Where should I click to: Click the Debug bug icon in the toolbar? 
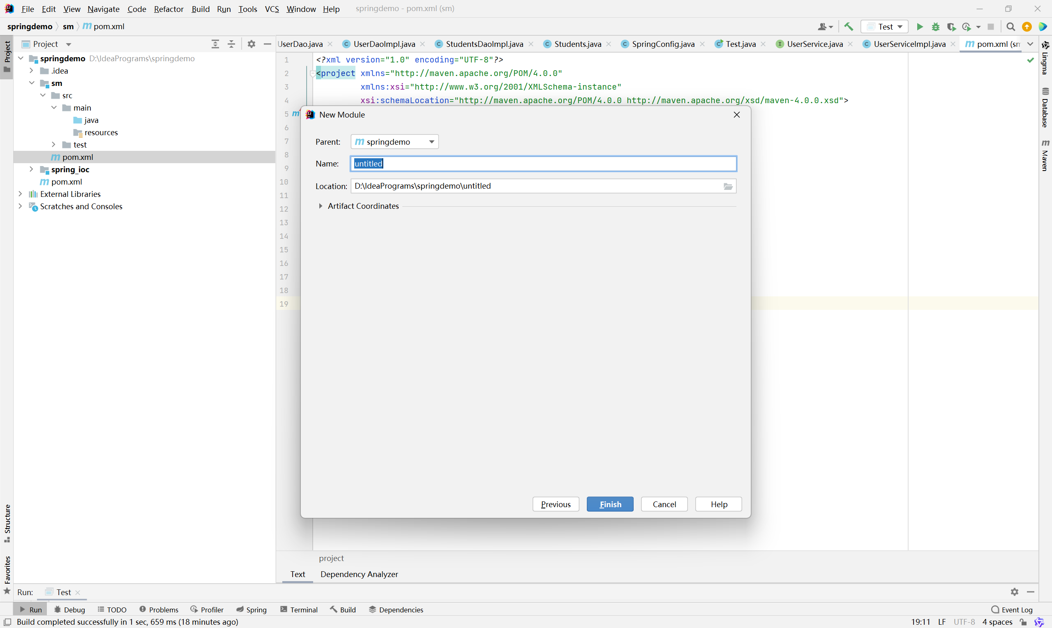pyautogui.click(x=935, y=27)
